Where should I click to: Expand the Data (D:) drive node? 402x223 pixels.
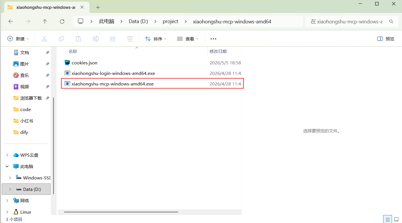10,189
